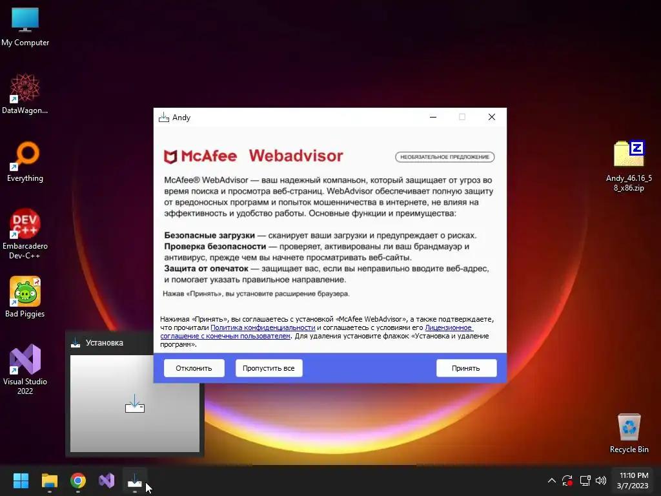Click the Защита от опечаток bold text
Screen dimensions: 661x496
206,269
